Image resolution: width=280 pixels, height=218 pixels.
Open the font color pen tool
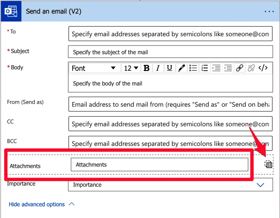181,68
